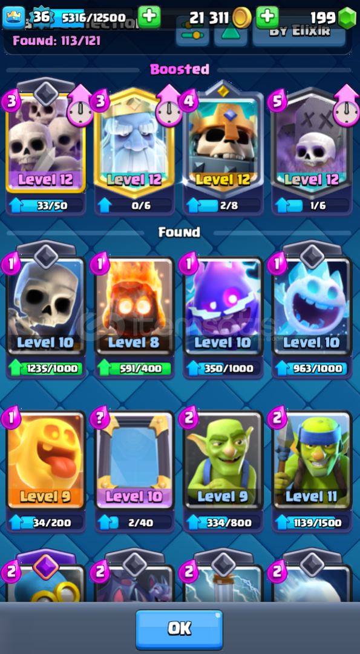360x654 pixels.
Task: Tap the green plus next to gold coins
Action: coord(267,17)
